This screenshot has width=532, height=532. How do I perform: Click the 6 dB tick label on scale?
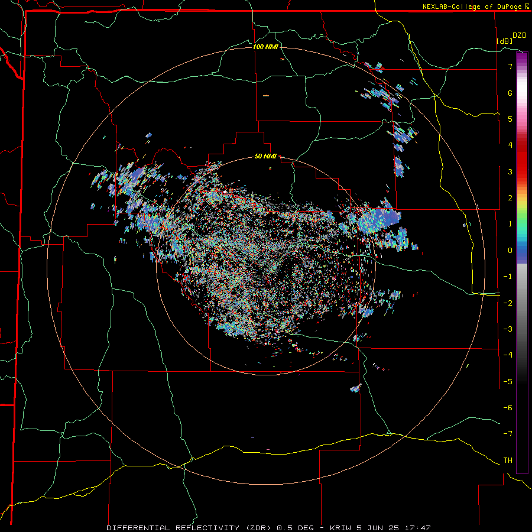pos(510,93)
